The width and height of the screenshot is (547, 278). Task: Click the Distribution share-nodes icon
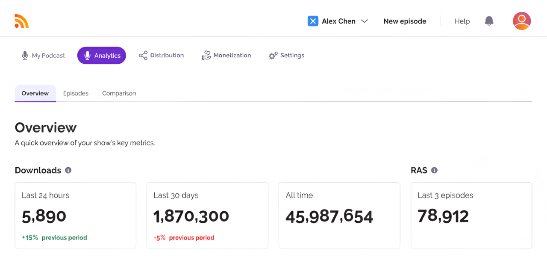(142, 55)
